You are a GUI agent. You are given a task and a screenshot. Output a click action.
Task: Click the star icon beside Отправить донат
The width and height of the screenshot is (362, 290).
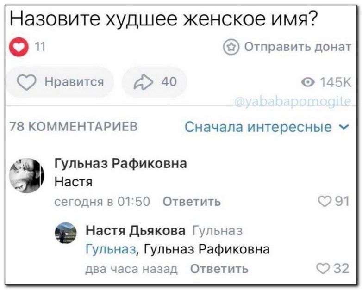click(231, 47)
